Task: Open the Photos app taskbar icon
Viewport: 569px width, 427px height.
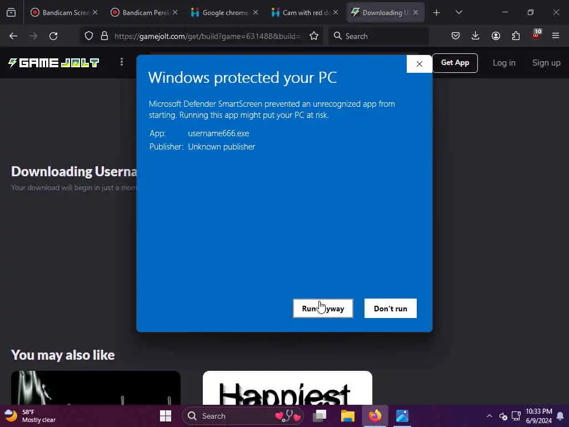Action: 402,416
